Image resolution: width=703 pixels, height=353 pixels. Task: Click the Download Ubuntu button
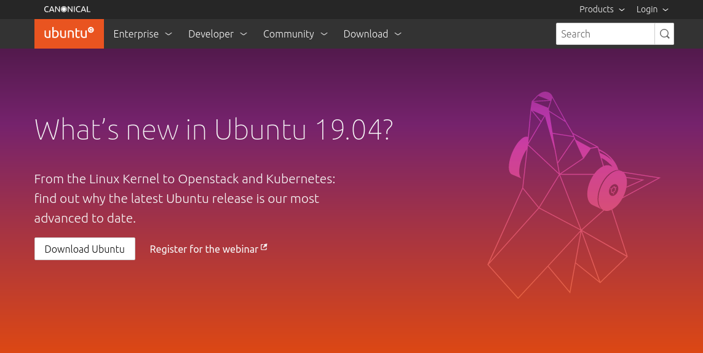pyautogui.click(x=85, y=249)
